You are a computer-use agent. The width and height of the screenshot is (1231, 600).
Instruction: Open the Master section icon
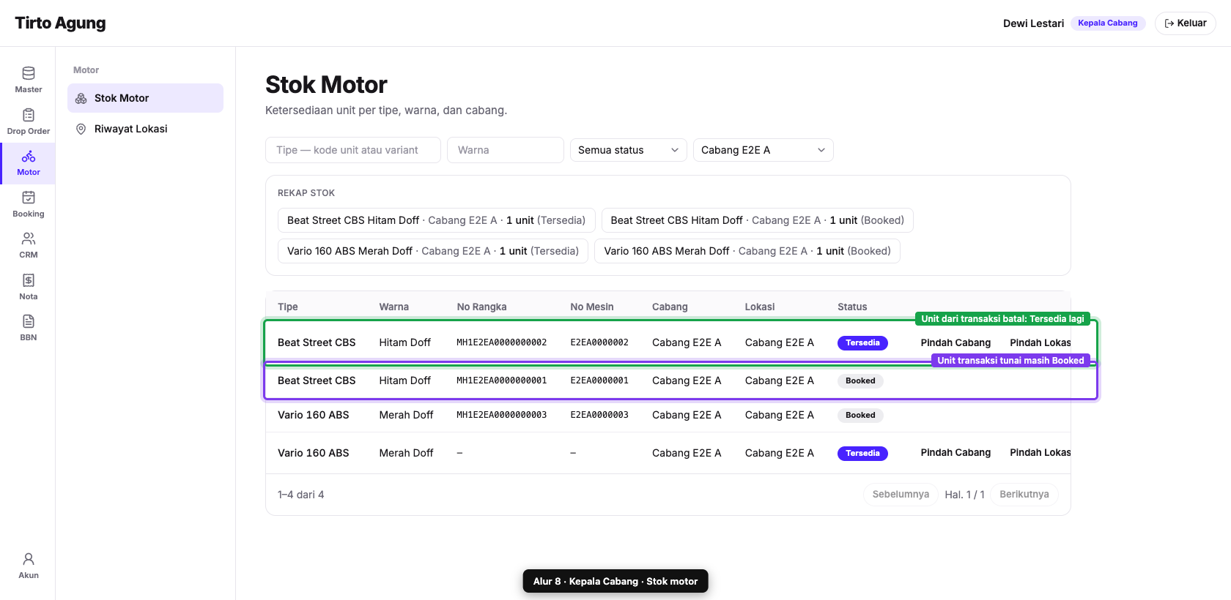point(29,73)
